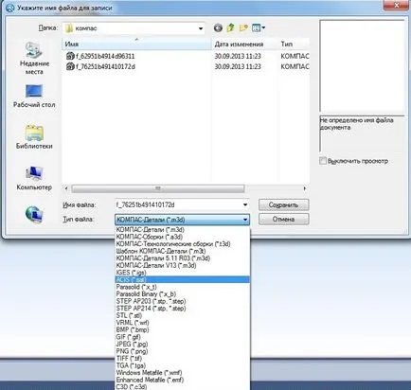Click the Отмена button
The height and width of the screenshot is (390, 411).
(x=283, y=219)
